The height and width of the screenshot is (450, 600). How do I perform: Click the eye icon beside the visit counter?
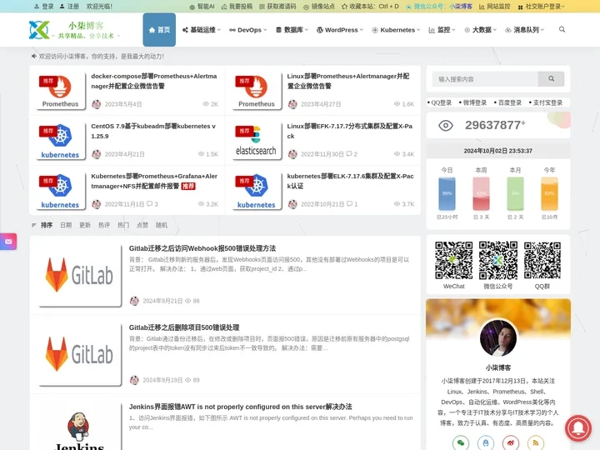click(445, 126)
